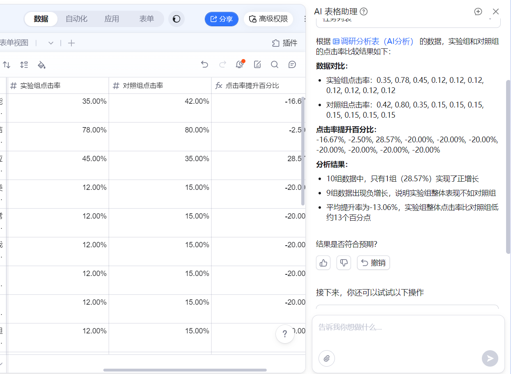This screenshot has width=511, height=374.
Task: Click the undo arrow in the toolbar
Action: (204, 64)
